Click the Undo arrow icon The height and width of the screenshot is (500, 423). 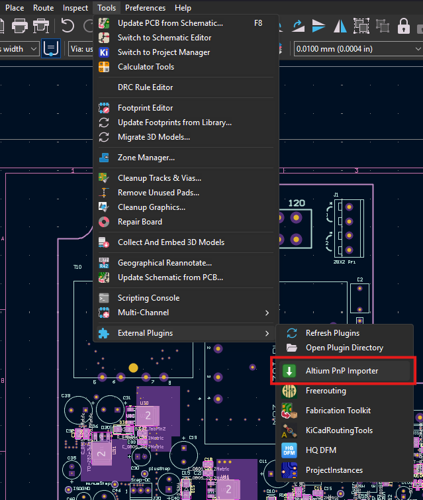click(x=68, y=26)
